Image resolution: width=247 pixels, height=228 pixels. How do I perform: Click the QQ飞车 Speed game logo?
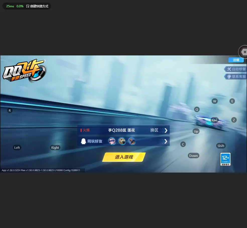point(24,70)
